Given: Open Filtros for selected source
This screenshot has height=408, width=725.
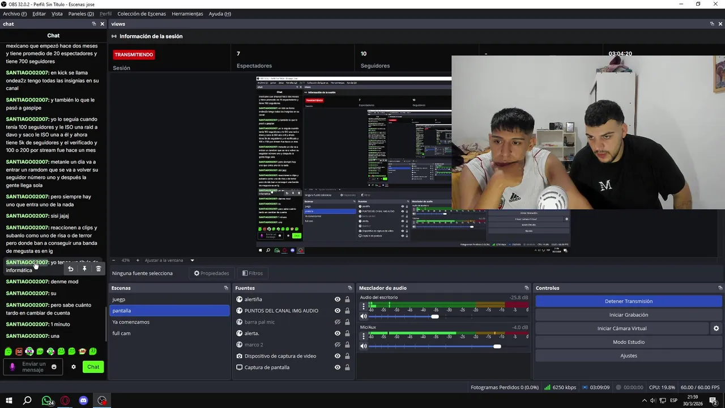Looking at the screenshot, I should pyautogui.click(x=253, y=273).
